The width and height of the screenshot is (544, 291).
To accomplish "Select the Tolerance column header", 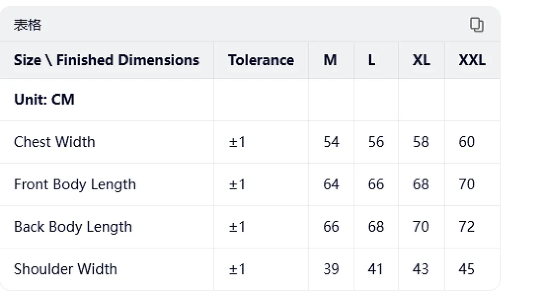I will pyautogui.click(x=261, y=60).
